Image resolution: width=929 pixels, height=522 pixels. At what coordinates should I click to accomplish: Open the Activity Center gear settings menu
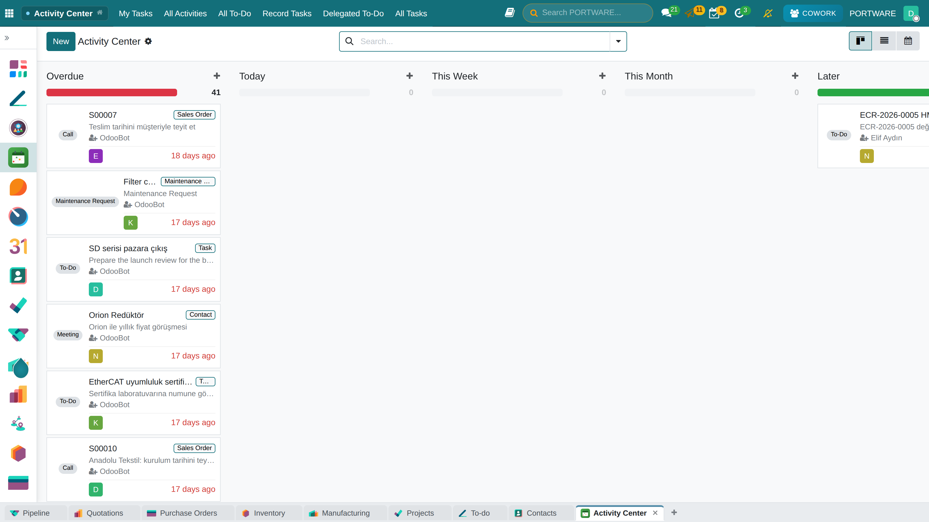148,41
